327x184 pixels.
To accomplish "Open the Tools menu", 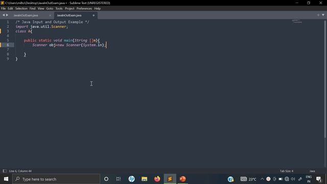I will pyautogui.click(x=59, y=9).
